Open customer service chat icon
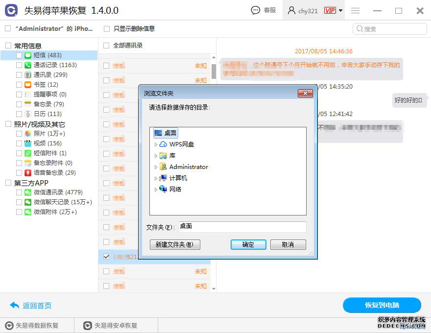Screen dimensions: 431x333 255,10
